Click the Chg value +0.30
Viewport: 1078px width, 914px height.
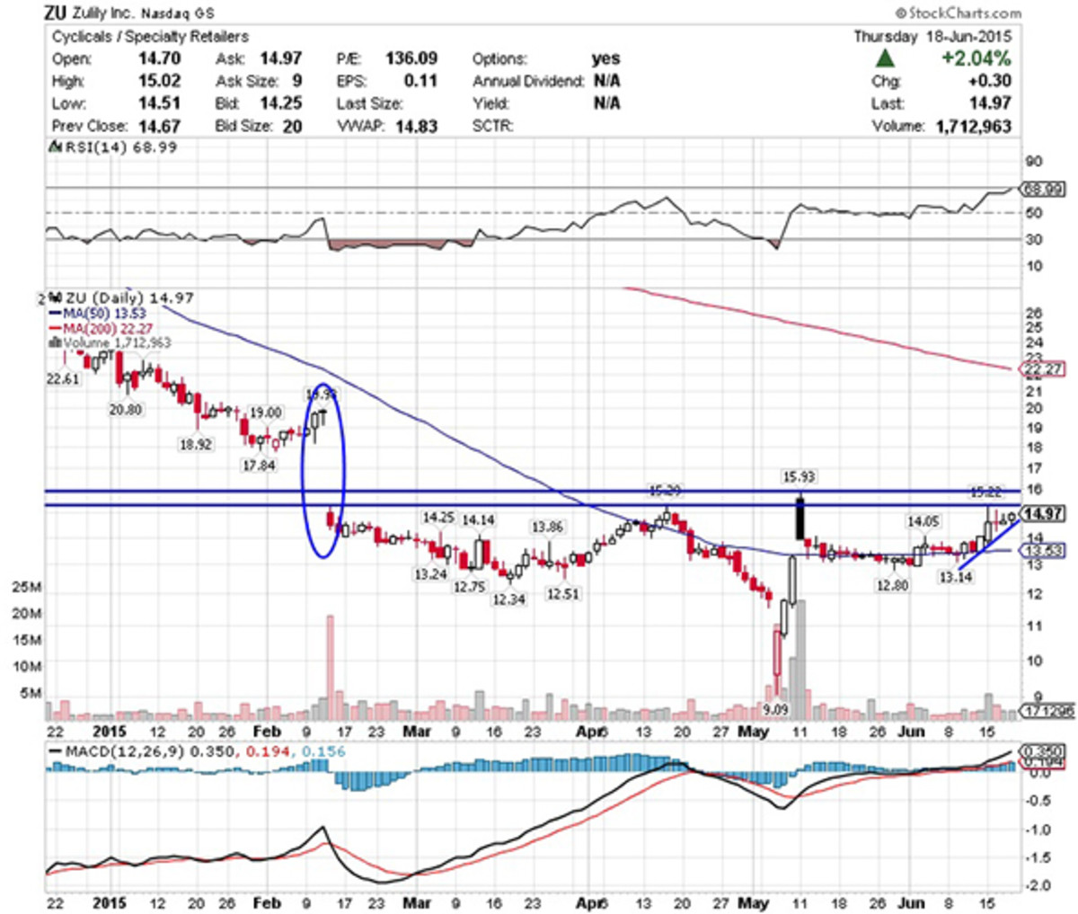tap(990, 81)
